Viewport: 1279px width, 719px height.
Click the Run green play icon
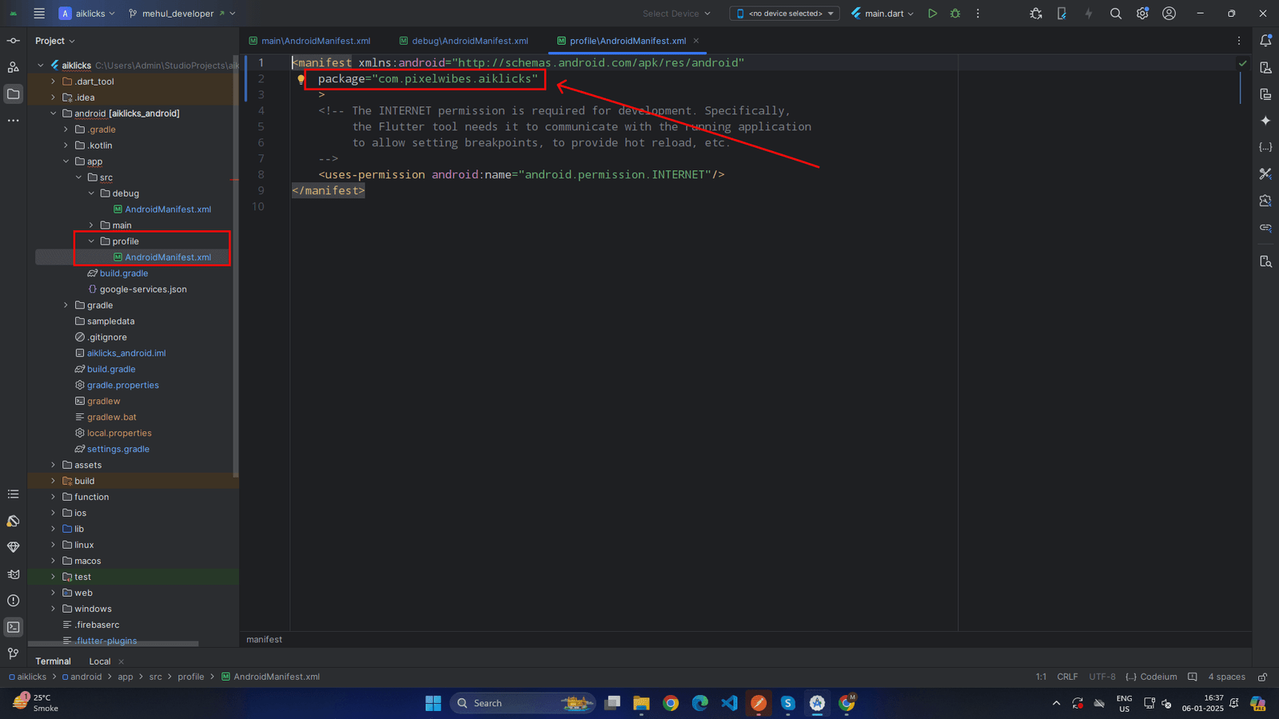932,14
